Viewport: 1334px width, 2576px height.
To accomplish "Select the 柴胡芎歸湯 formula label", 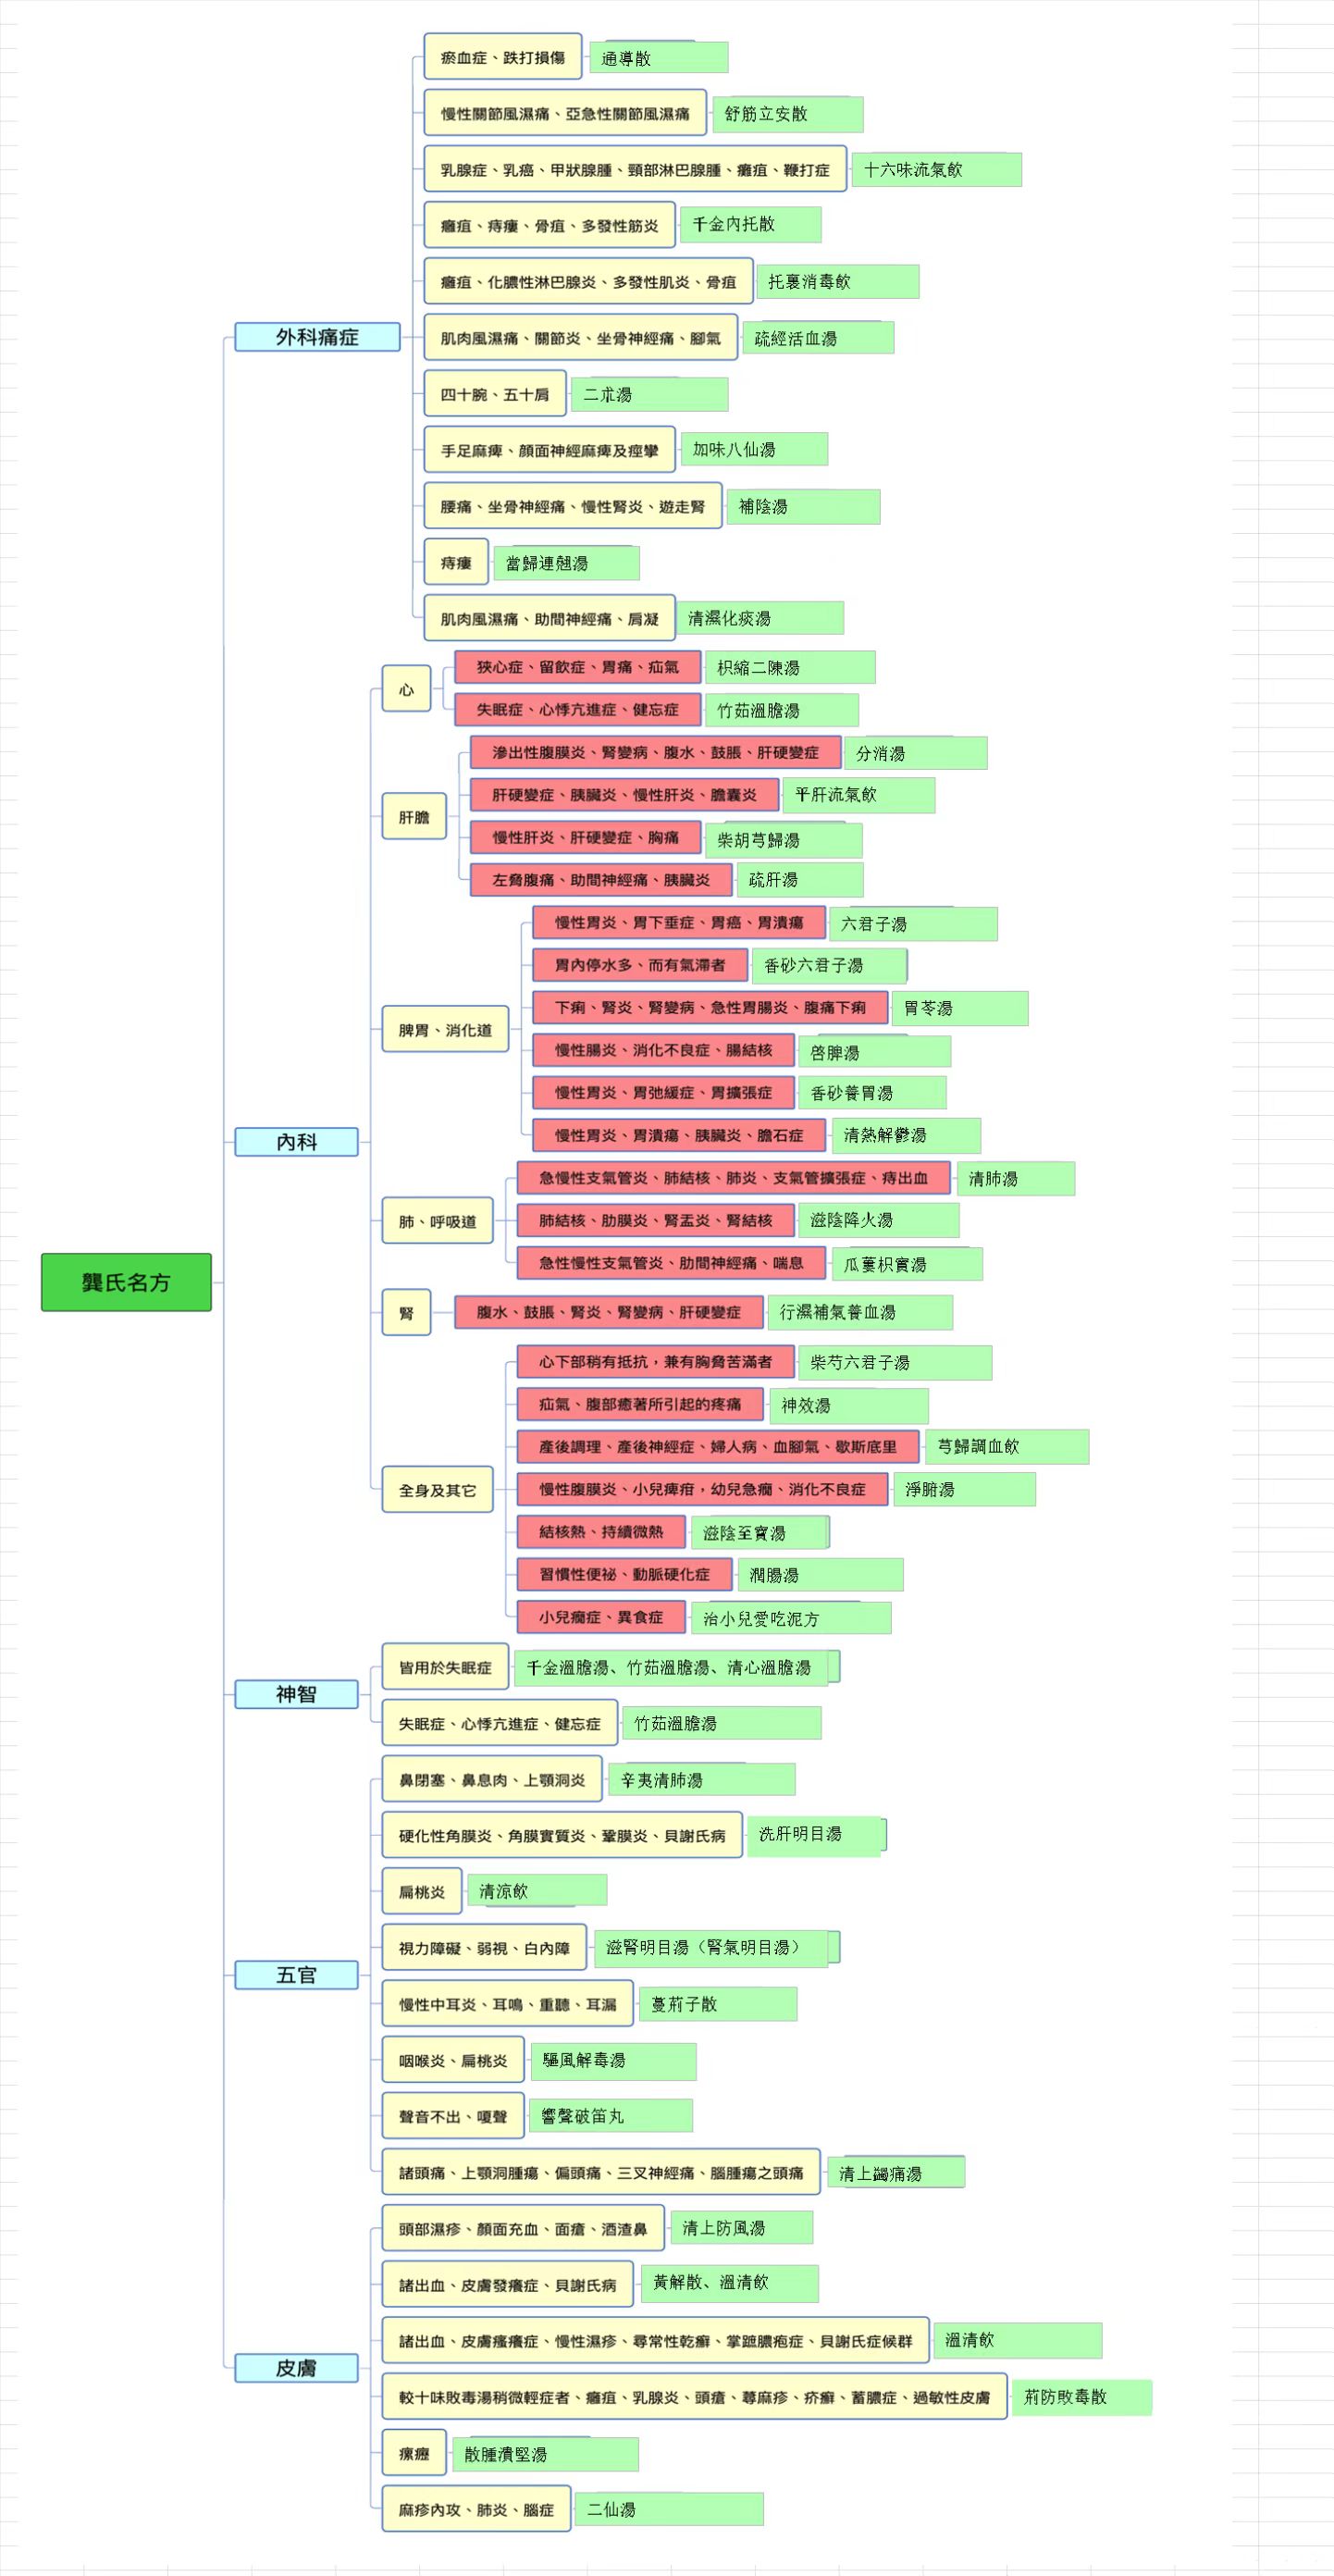I will pyautogui.click(x=783, y=841).
